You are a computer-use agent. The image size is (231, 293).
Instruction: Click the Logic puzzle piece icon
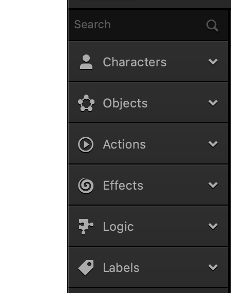point(86,227)
